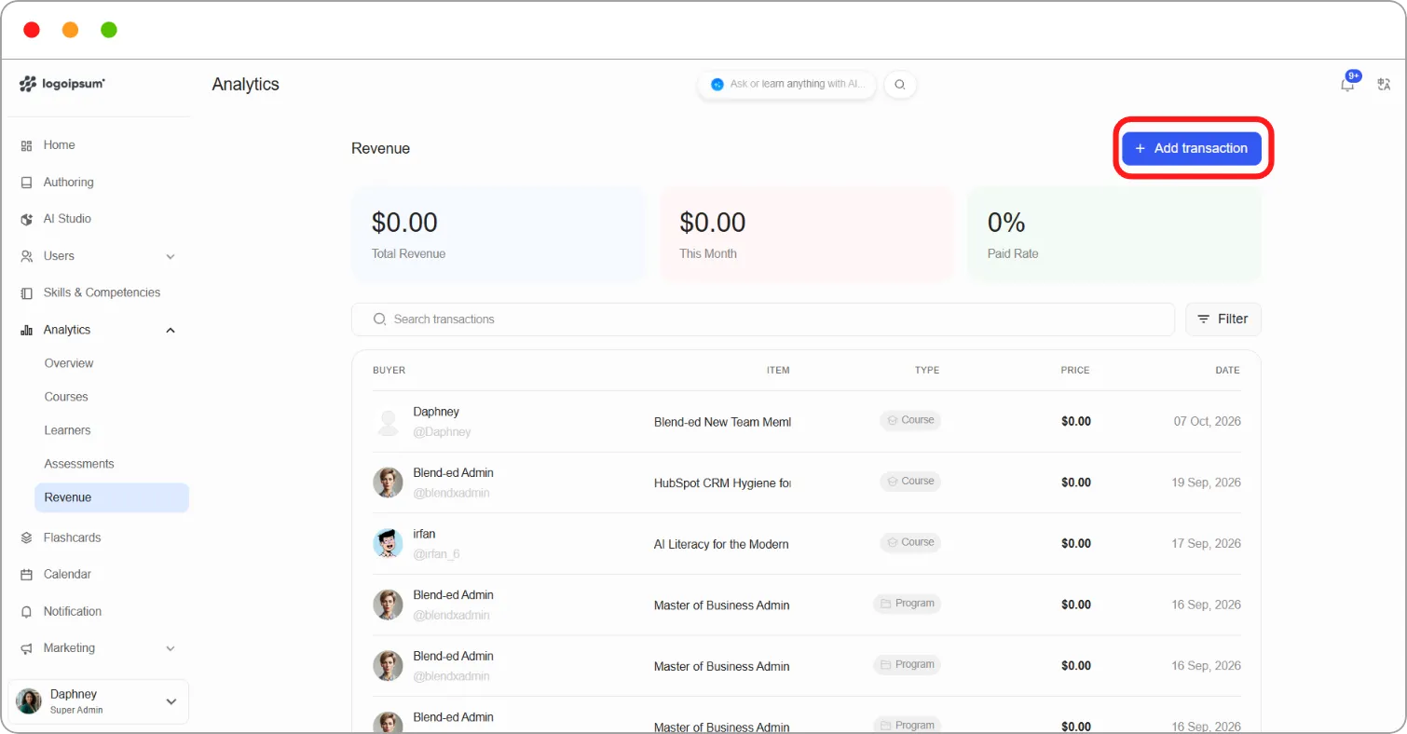Select Assessments under Analytics
Viewport: 1407px width, 734px height.
click(79, 464)
